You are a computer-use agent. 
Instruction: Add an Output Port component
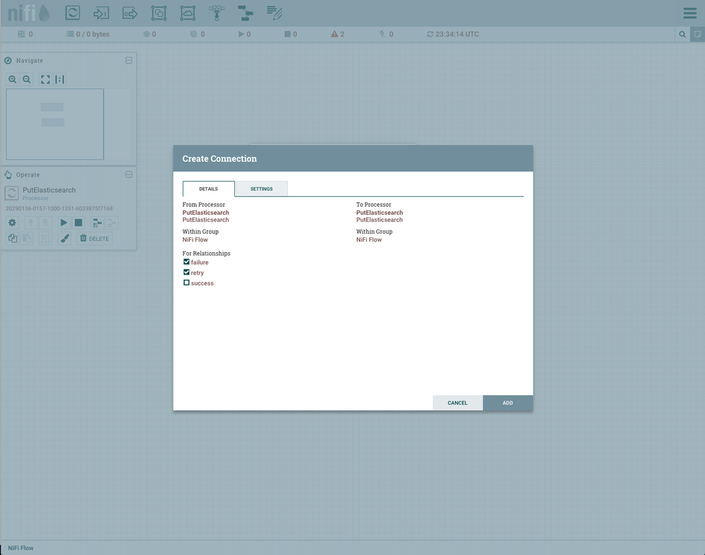(130, 13)
